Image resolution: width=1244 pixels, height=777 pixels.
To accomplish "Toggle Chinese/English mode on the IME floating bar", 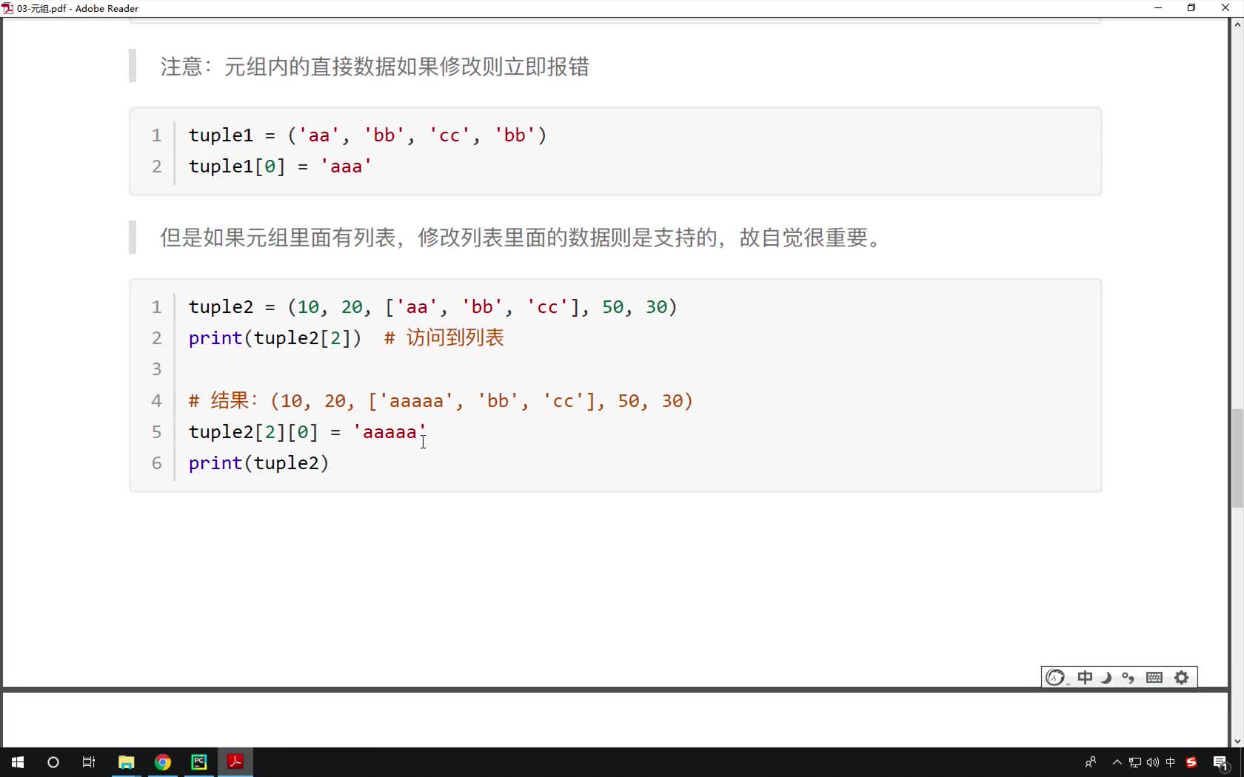I will point(1085,678).
